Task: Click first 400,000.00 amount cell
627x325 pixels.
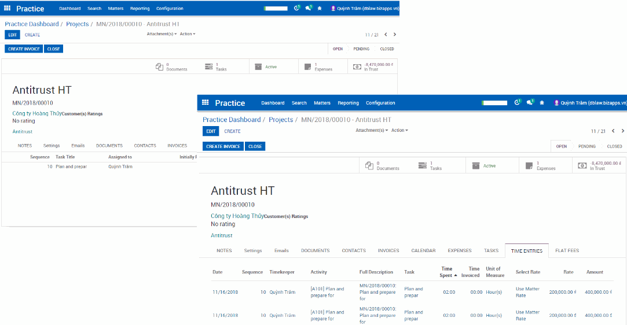Action: click(x=598, y=292)
